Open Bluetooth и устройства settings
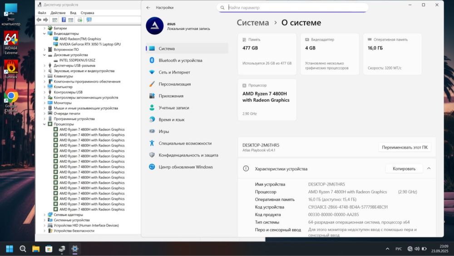This screenshot has width=454, height=256. pyautogui.click(x=187, y=60)
